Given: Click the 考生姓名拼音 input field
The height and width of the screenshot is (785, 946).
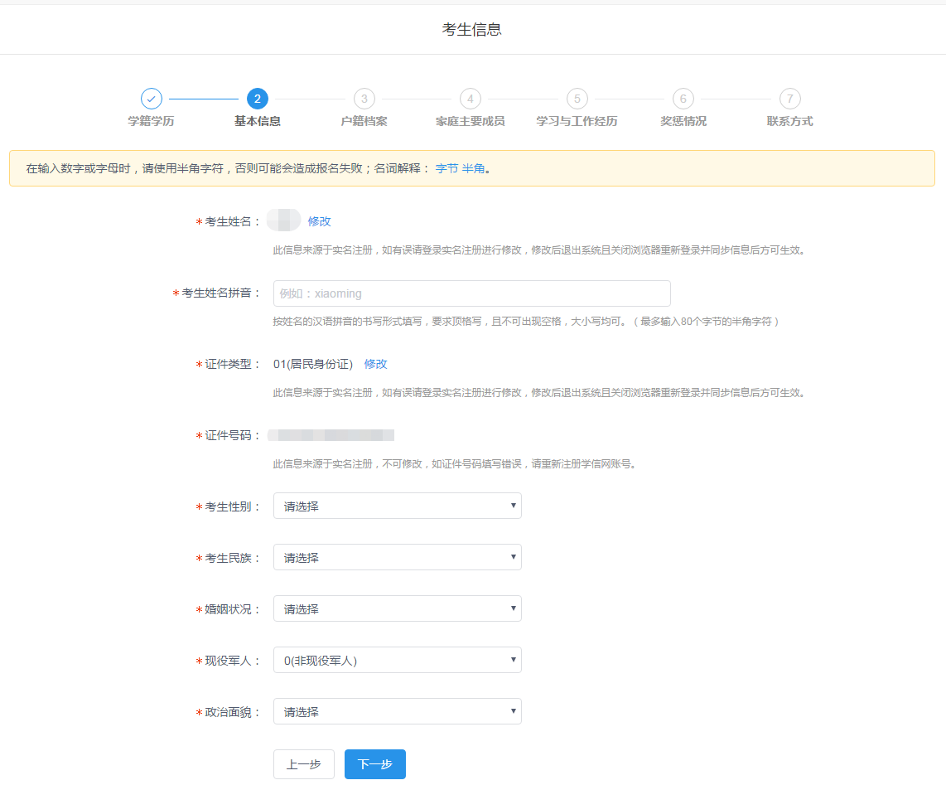Looking at the screenshot, I should click(471, 293).
